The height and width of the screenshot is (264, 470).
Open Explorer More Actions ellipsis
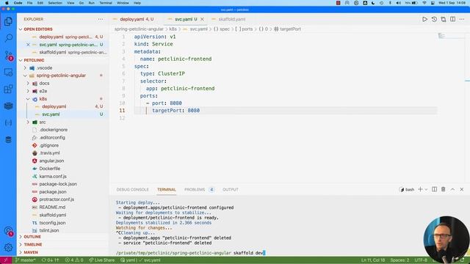coord(101,19)
